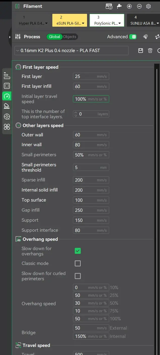The image size is (160, 355).
Task: Add a new filament slot
Action: 129,6
